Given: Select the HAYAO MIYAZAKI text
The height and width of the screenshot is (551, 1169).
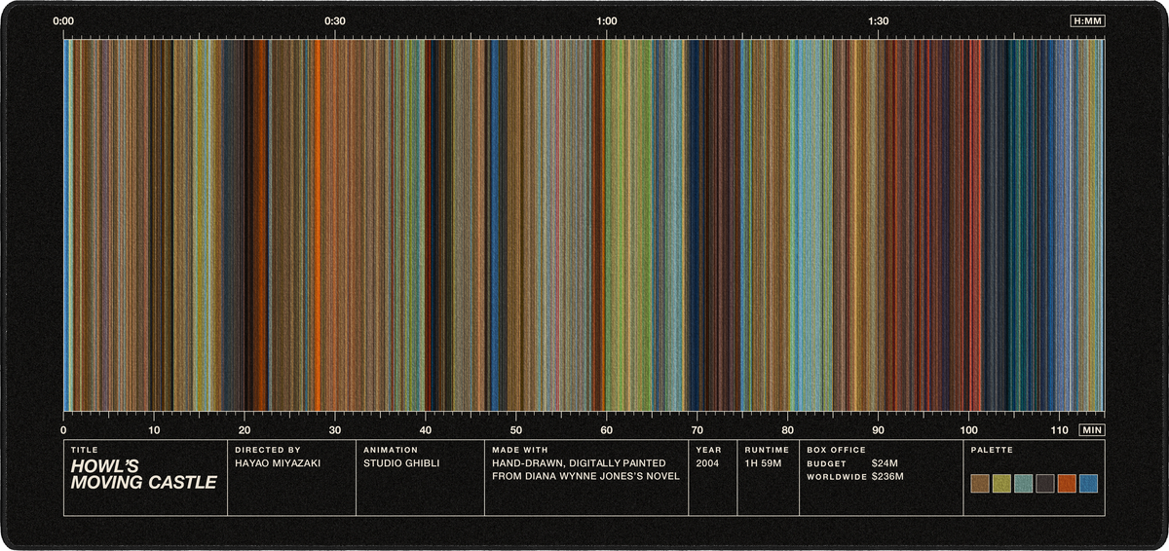Looking at the screenshot, I should [x=278, y=463].
